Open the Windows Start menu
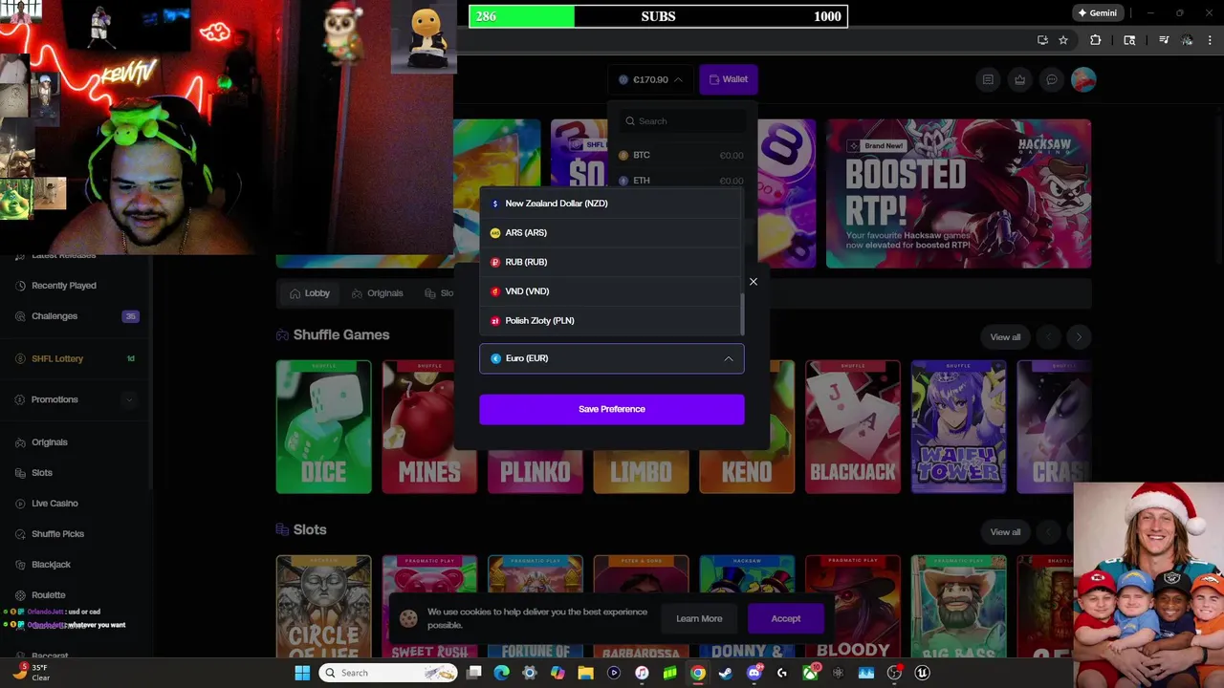 coord(302,673)
